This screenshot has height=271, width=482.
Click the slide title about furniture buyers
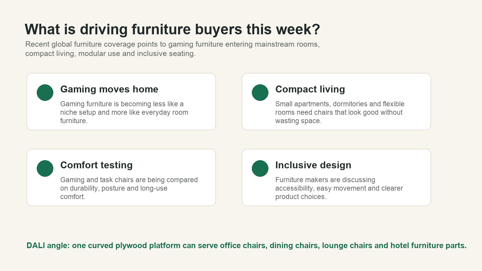[x=172, y=30]
